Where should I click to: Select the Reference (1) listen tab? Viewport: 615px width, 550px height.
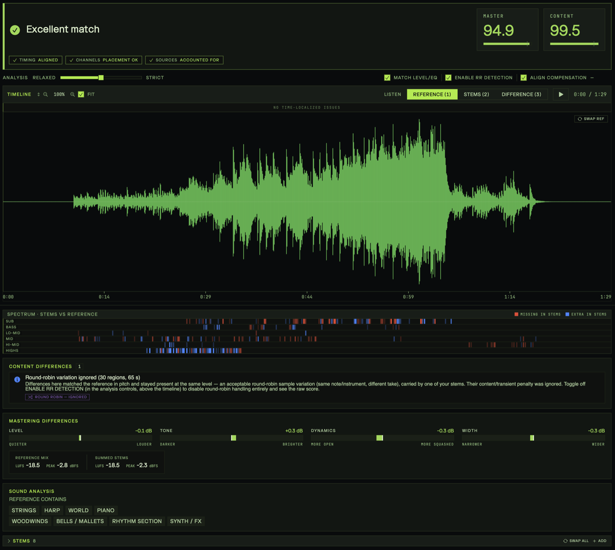[x=432, y=94]
